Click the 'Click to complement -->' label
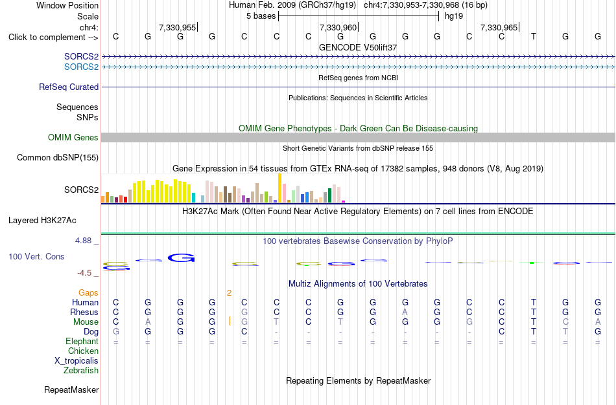The height and width of the screenshot is (405, 616). (53, 38)
